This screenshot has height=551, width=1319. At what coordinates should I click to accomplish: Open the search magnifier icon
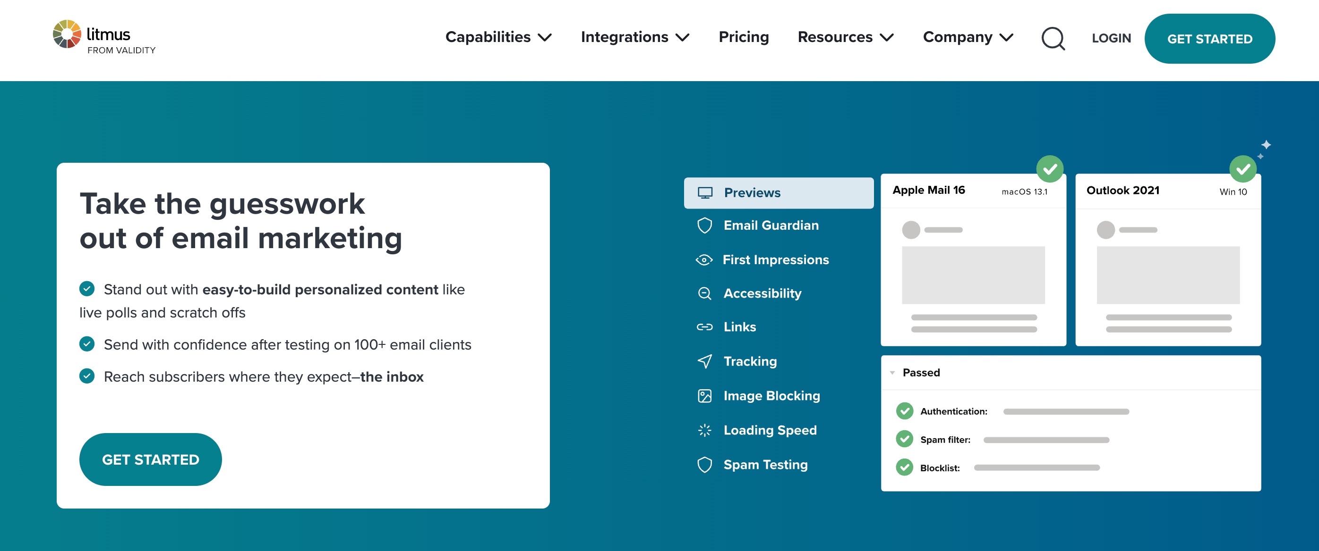click(x=1053, y=38)
